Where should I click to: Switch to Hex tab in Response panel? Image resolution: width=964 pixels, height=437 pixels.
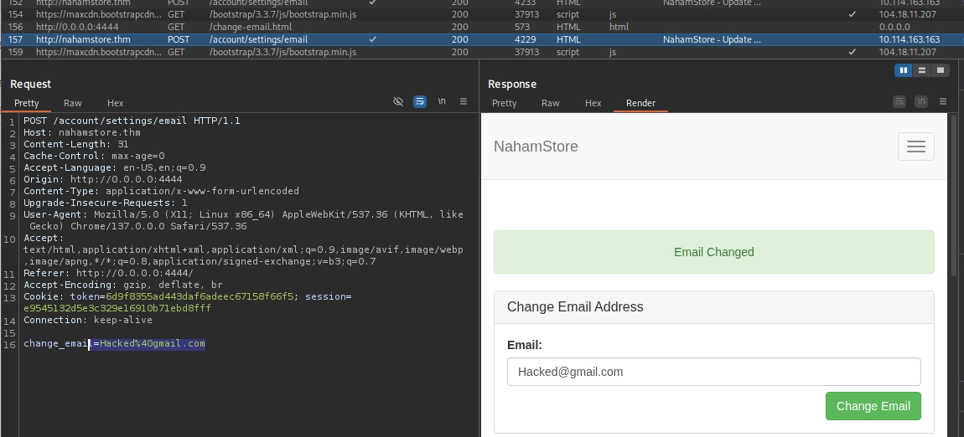click(593, 103)
